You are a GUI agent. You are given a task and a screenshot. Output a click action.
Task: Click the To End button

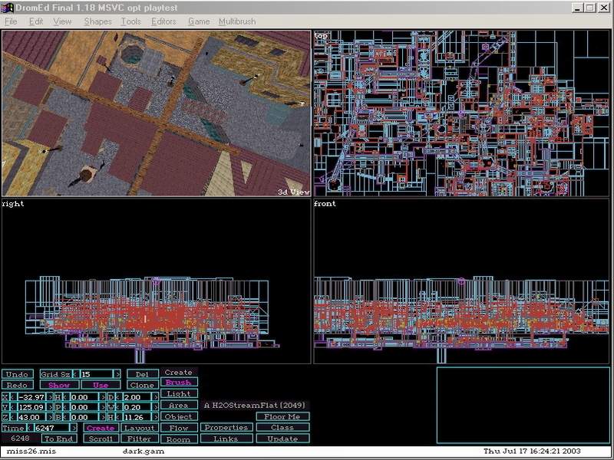click(x=59, y=439)
